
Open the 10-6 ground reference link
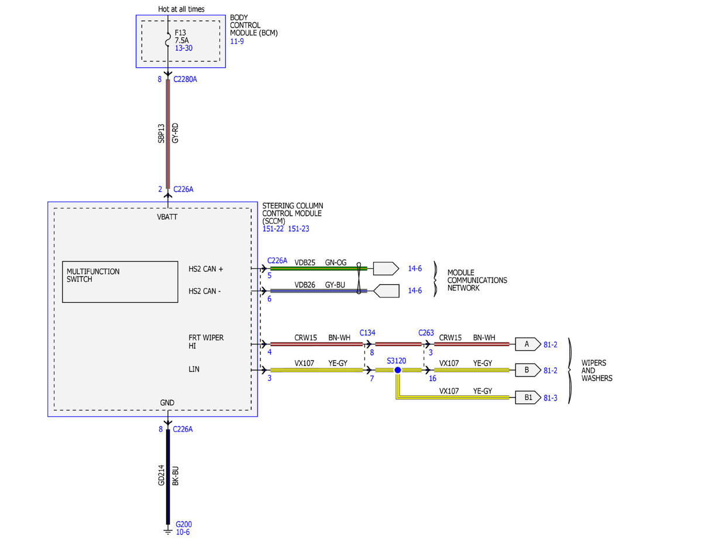click(183, 532)
